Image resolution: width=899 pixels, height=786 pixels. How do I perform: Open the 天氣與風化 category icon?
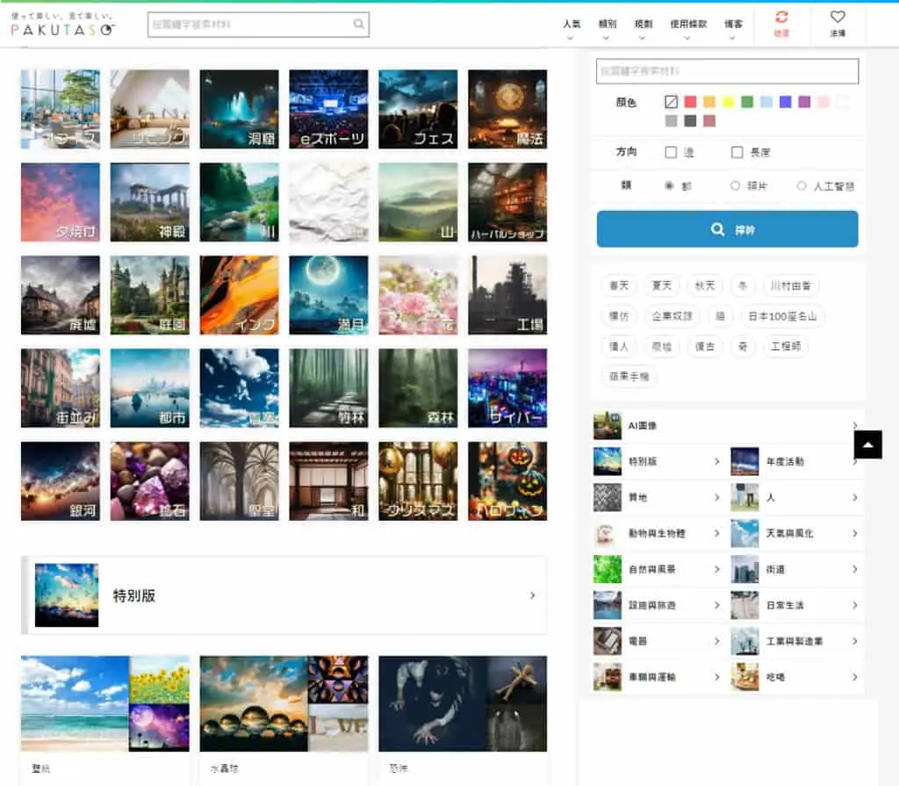744,533
